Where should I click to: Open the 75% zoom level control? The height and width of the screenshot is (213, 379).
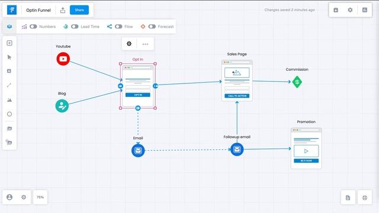point(40,197)
